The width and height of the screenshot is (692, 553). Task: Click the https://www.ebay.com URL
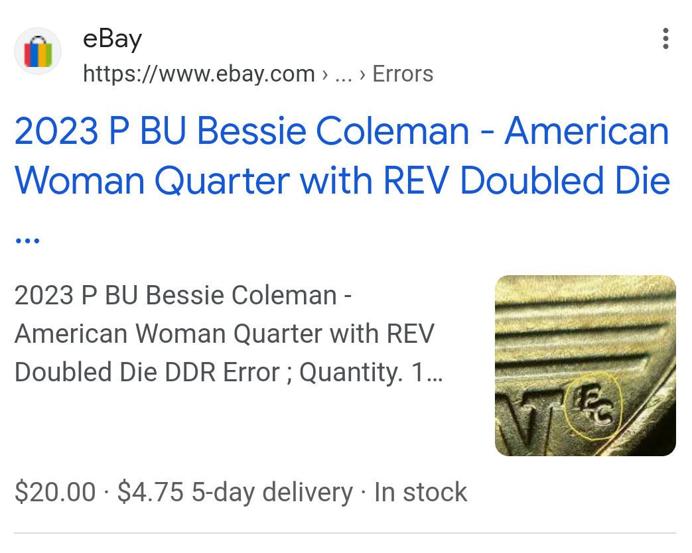[198, 74]
